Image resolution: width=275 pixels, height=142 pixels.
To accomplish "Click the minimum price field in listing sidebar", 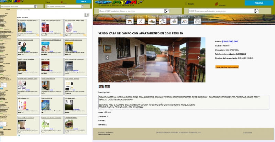I will coord(3,84).
